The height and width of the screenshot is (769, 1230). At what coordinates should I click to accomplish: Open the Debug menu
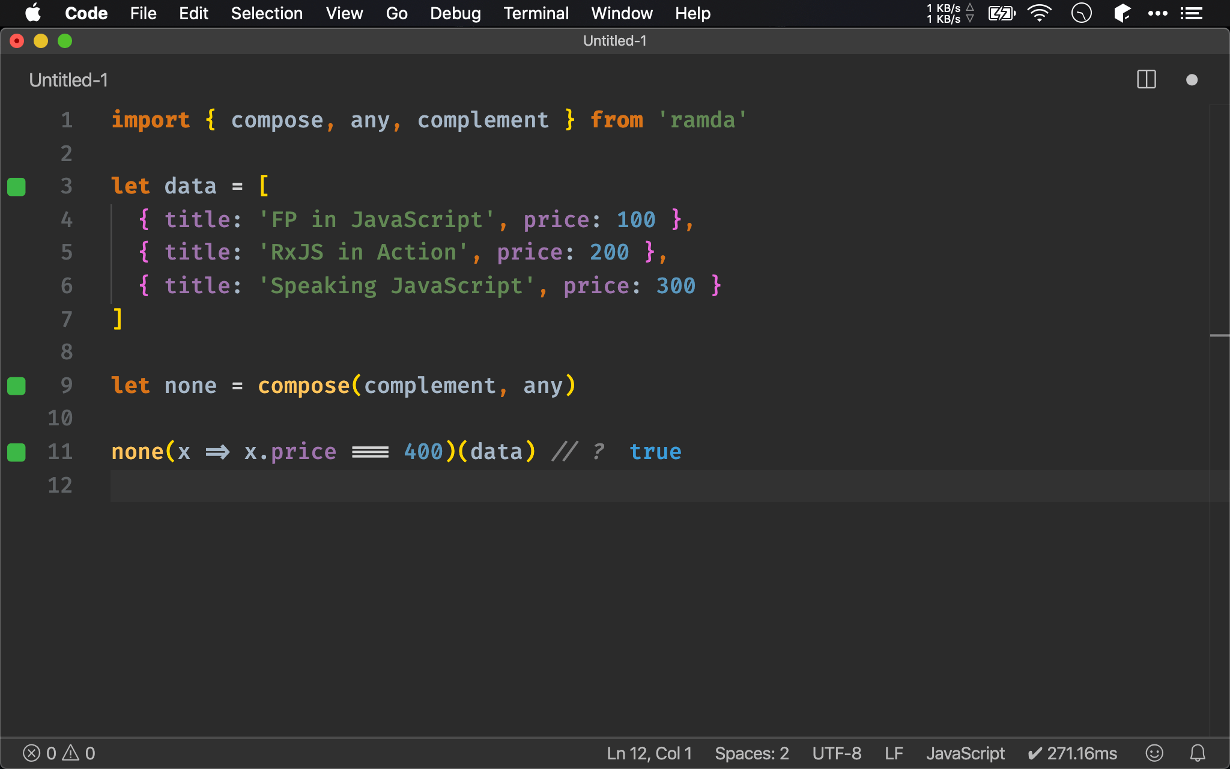(455, 13)
